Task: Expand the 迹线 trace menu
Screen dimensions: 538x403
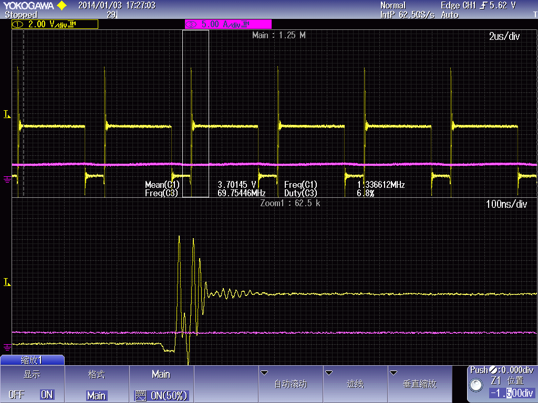Action: [355, 384]
